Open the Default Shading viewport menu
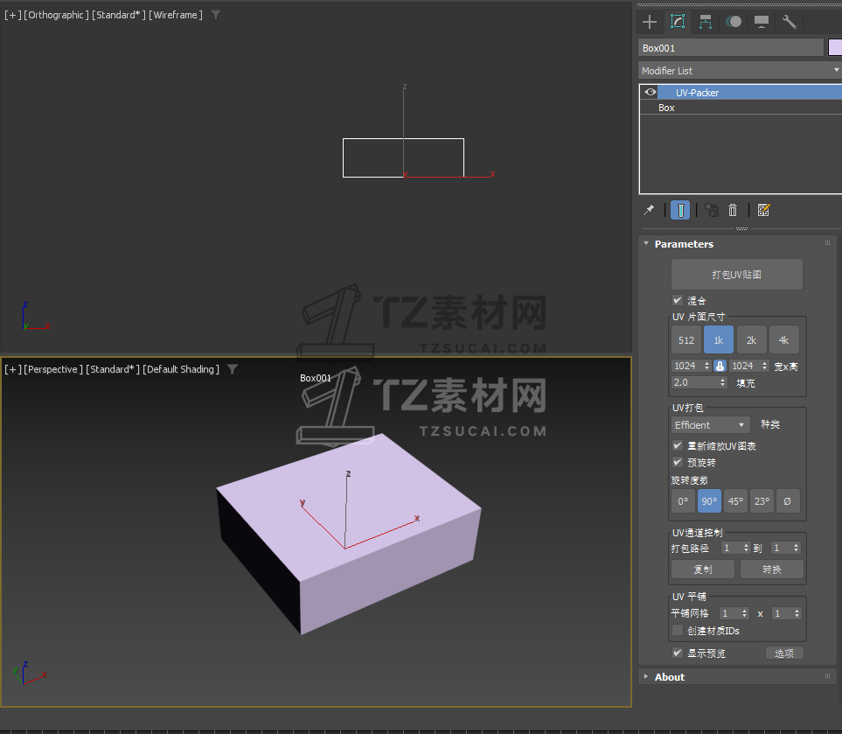Image resolution: width=842 pixels, height=734 pixels. click(181, 369)
